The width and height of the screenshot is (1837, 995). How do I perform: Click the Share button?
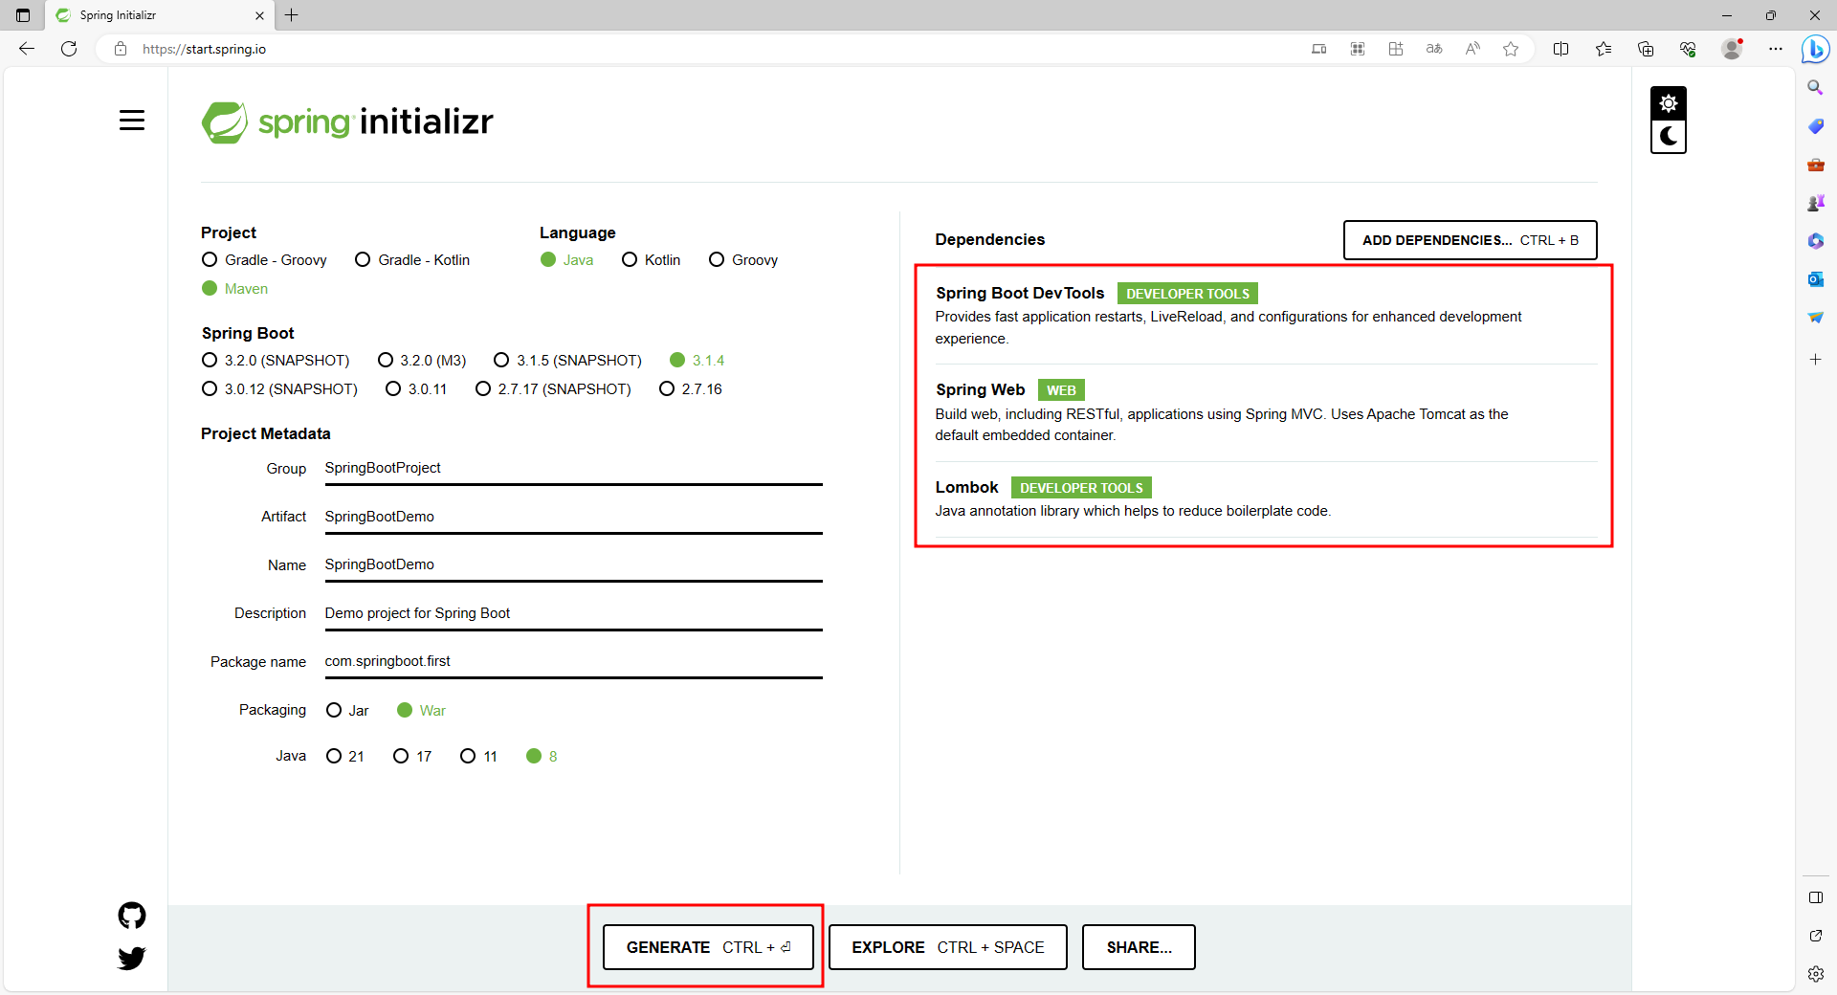[x=1139, y=947]
